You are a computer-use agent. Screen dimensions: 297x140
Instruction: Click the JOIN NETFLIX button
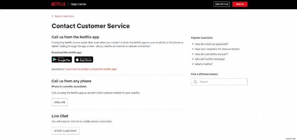[x=222, y=4]
